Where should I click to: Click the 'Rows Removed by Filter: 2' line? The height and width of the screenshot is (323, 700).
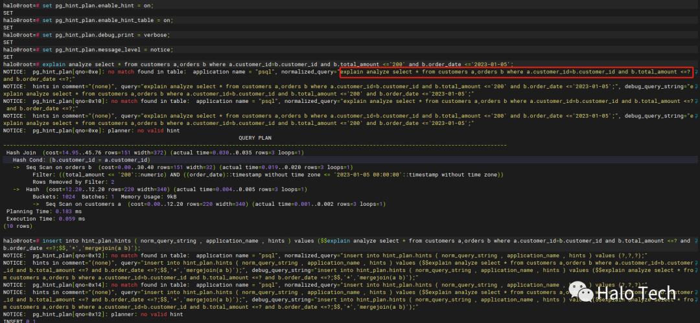[x=73, y=182]
